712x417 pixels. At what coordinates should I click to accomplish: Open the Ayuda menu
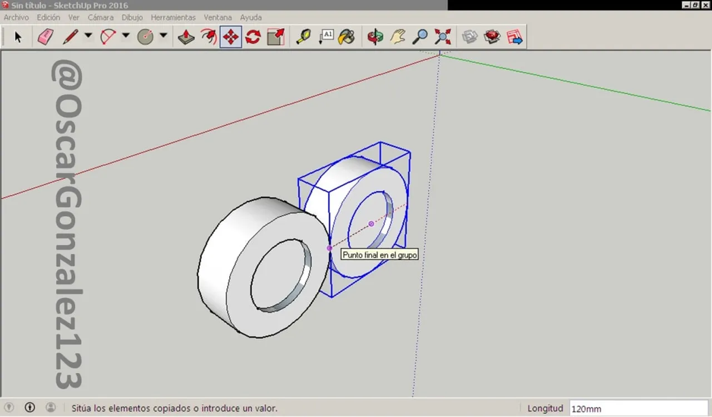click(x=251, y=17)
